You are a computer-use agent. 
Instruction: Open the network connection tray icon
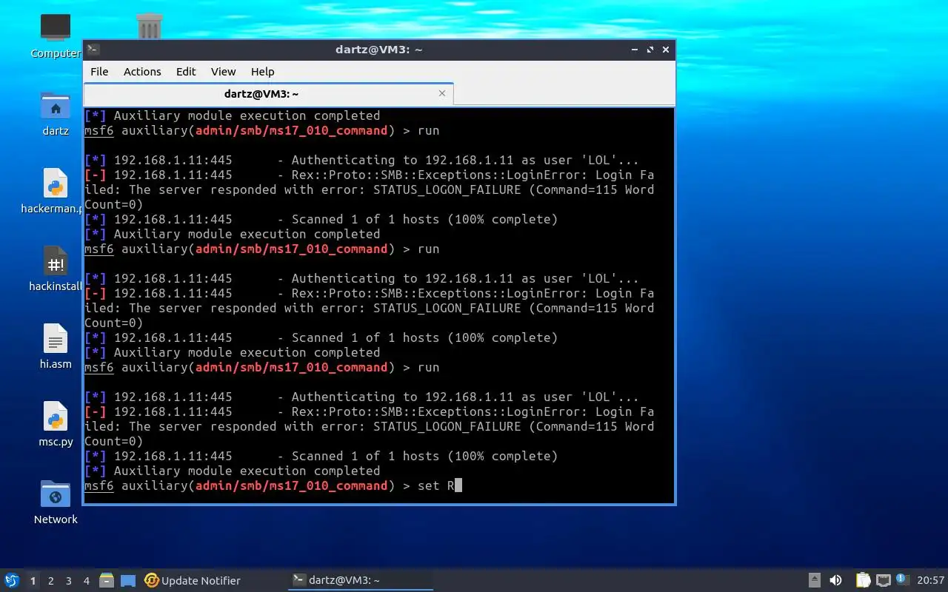(x=883, y=580)
